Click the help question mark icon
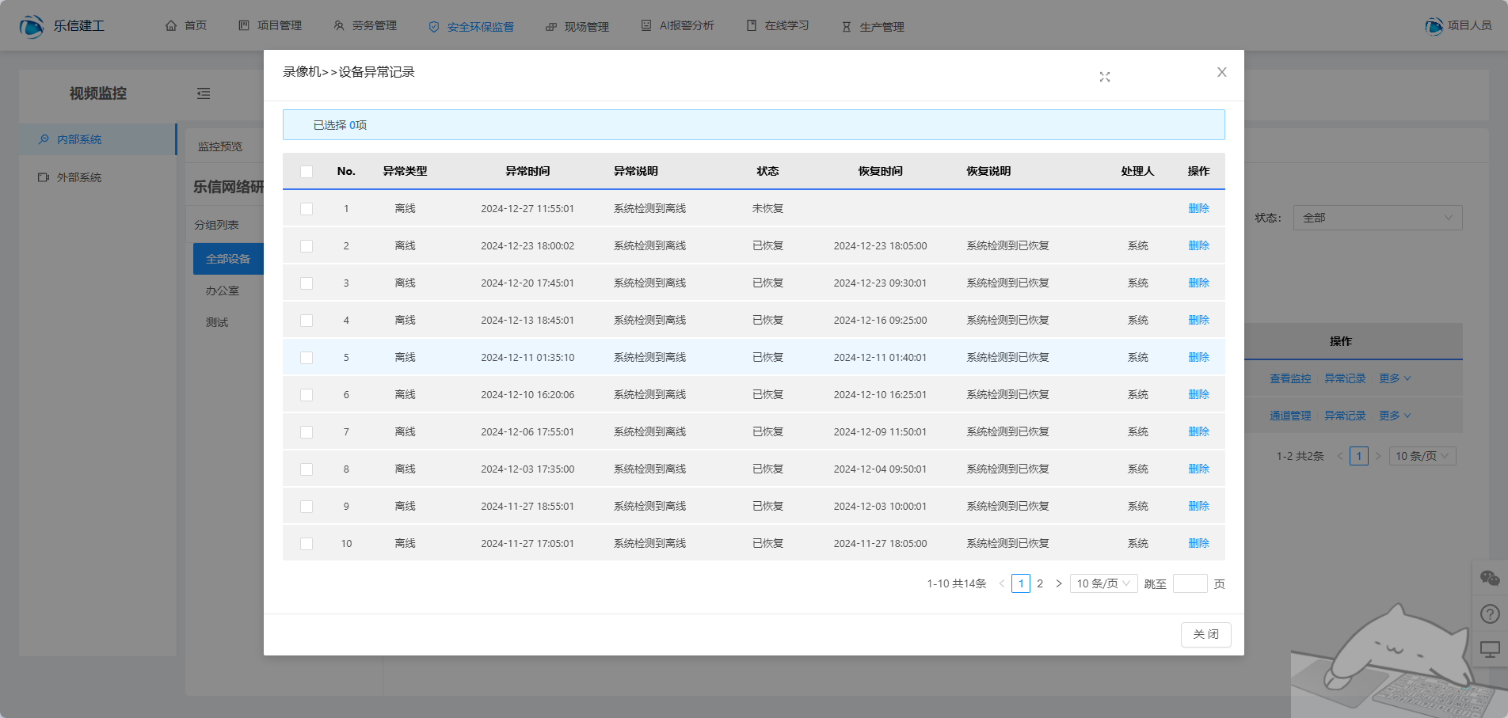The image size is (1508, 718). click(1490, 614)
